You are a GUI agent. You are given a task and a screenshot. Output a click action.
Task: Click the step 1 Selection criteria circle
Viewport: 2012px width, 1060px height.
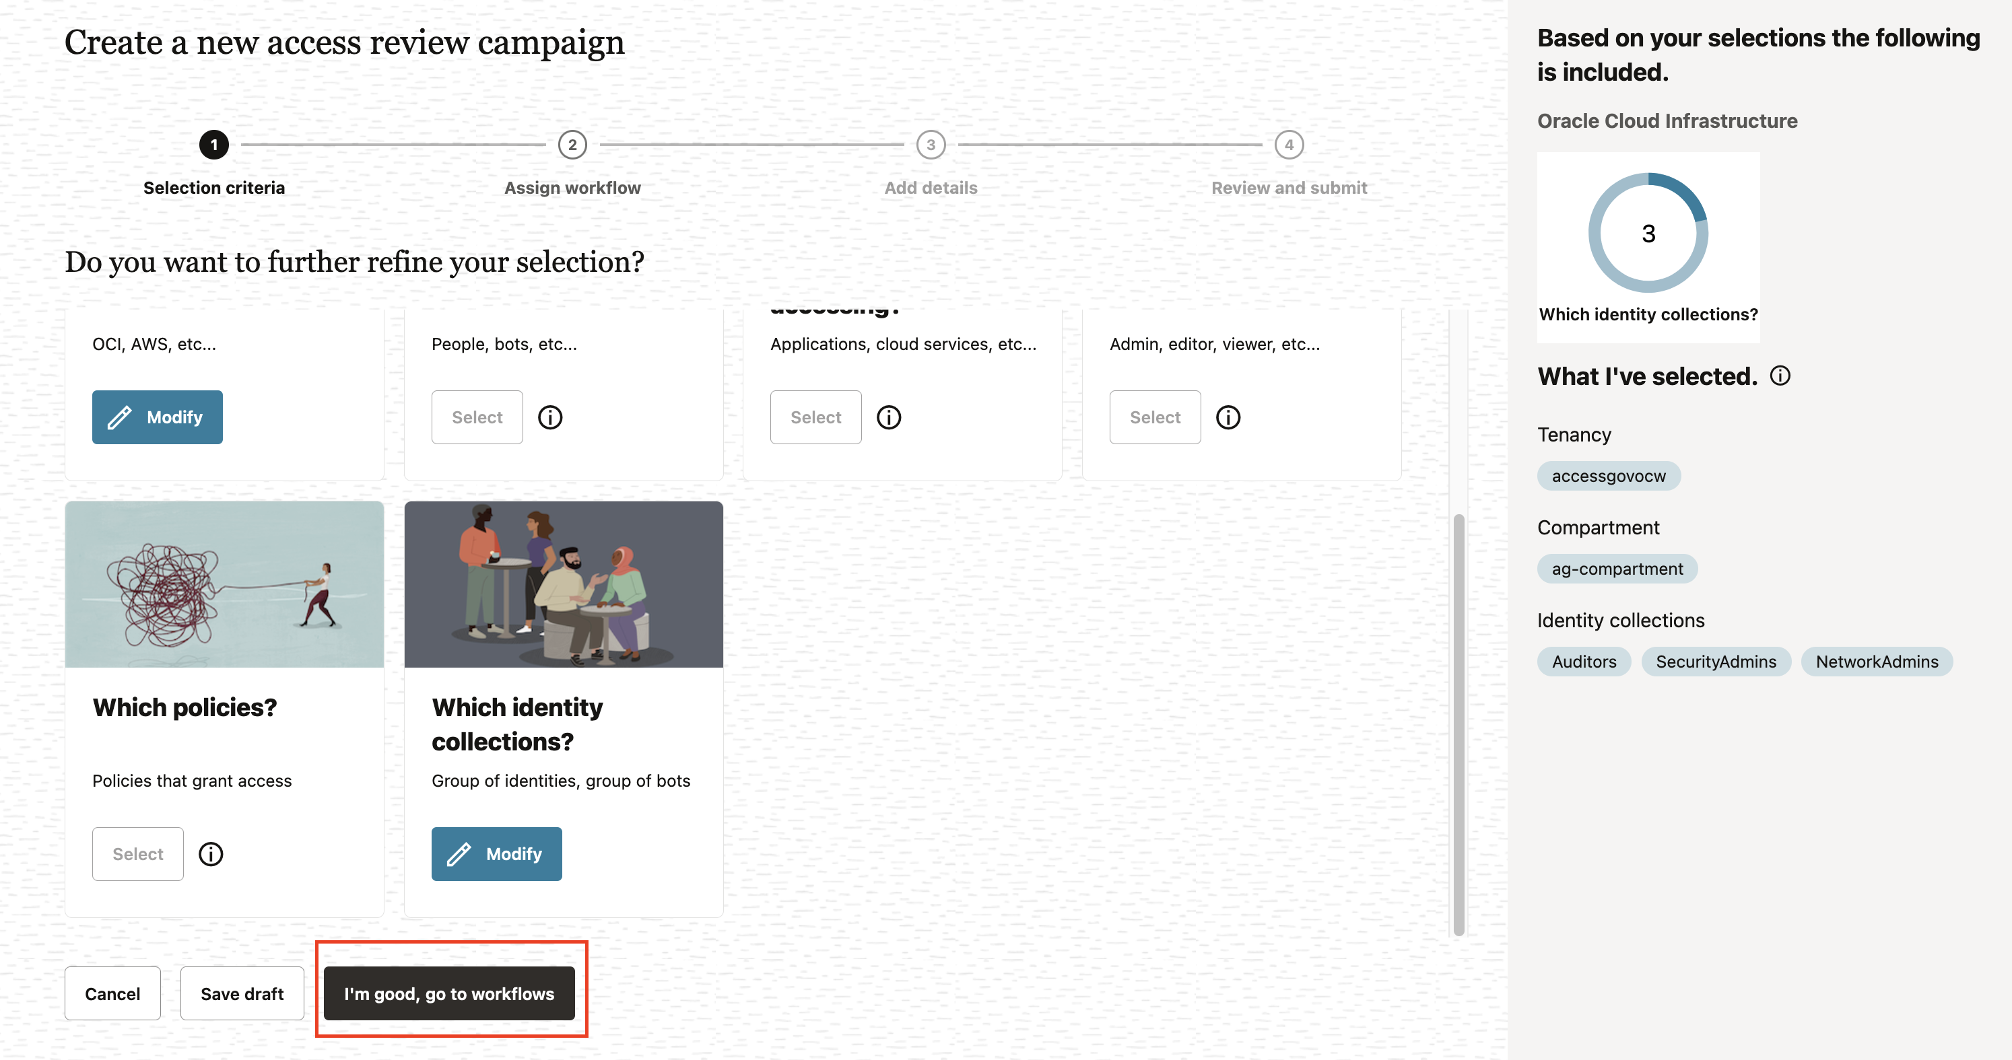pos(213,145)
